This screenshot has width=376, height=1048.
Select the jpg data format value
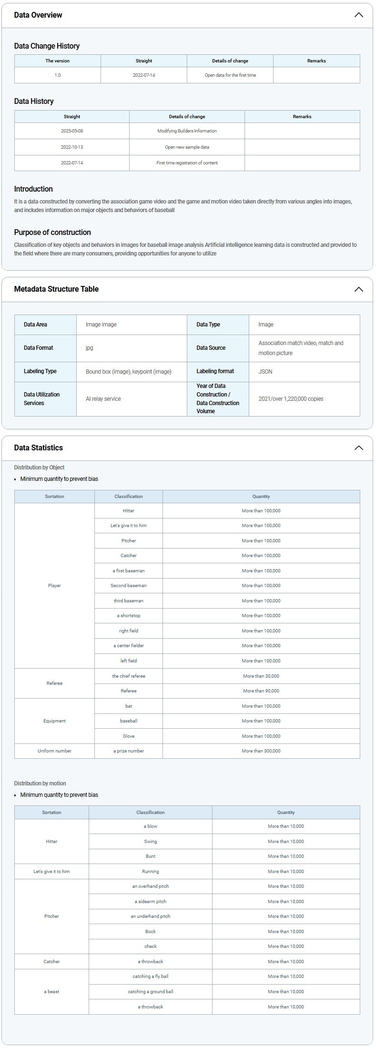click(90, 348)
